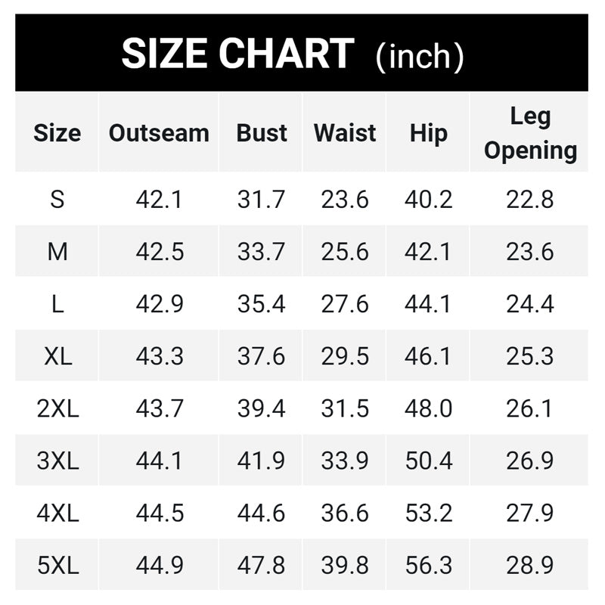Click the XL size row label
Image resolution: width=605 pixels, height=605 pixels.
57,356
